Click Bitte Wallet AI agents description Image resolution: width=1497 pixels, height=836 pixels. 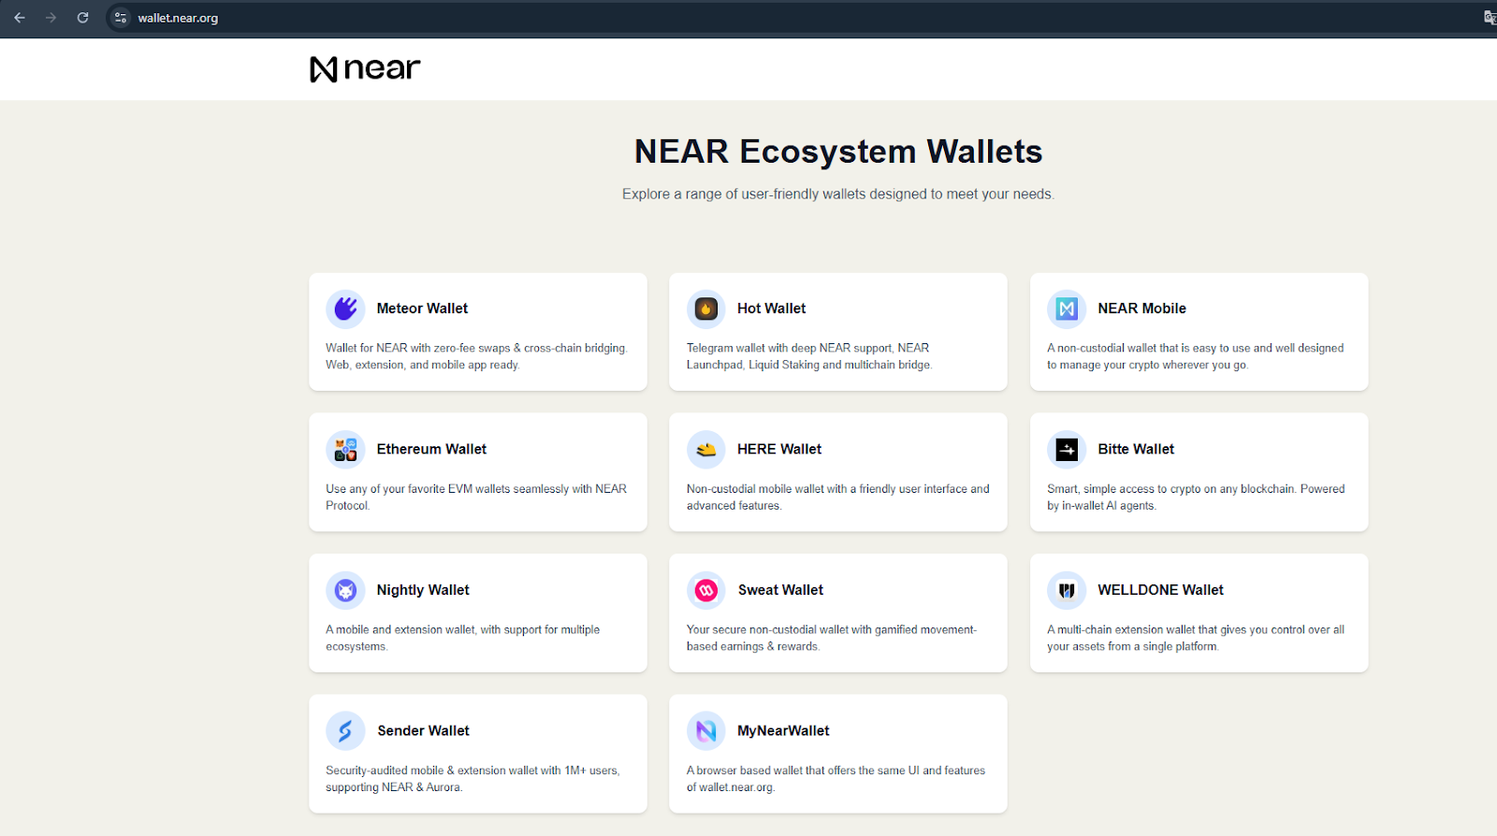tap(1196, 497)
